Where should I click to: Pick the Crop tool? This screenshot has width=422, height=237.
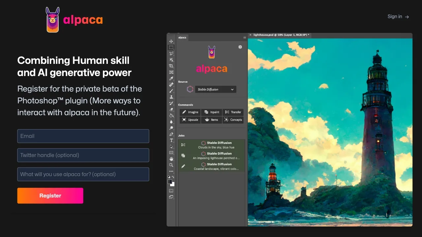(x=171, y=66)
